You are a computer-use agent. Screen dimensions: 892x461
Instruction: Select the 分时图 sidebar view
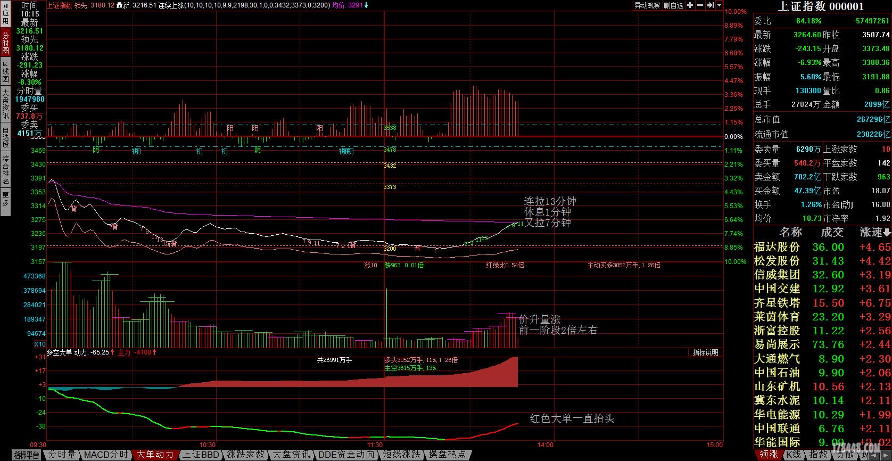pos(5,43)
